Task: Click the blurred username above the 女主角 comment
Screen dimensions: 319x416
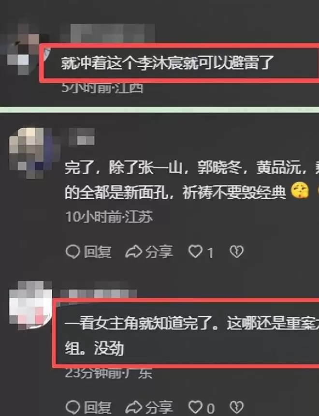Action: click(99, 294)
